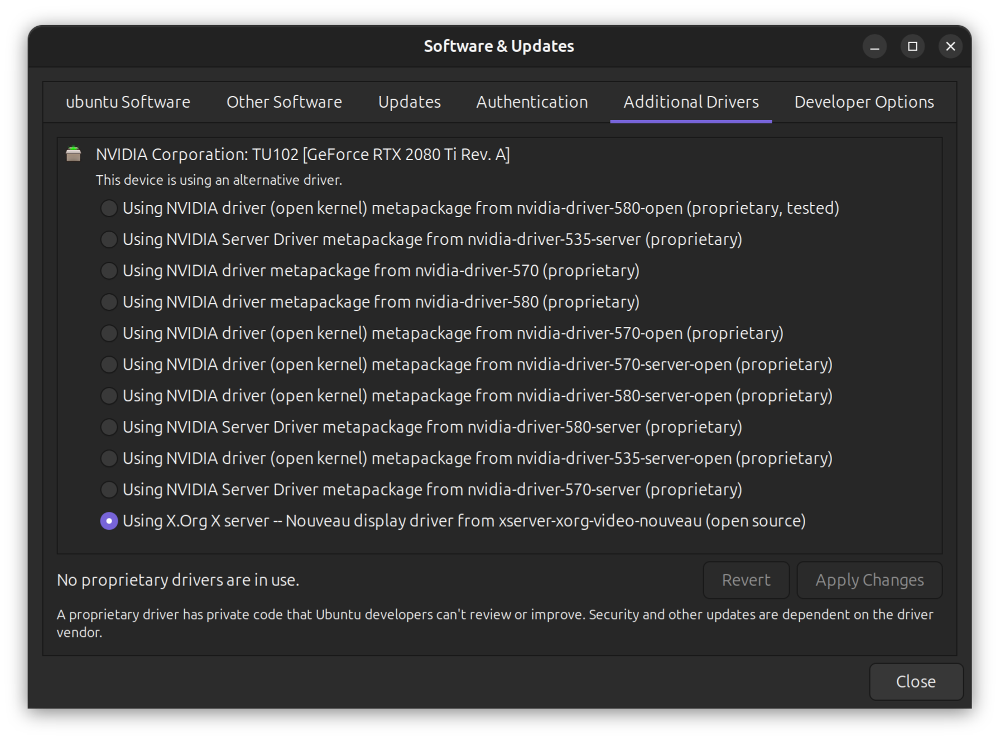Click the NVIDIA graphics card device icon
This screenshot has height=739, width=1000.
[x=74, y=154]
